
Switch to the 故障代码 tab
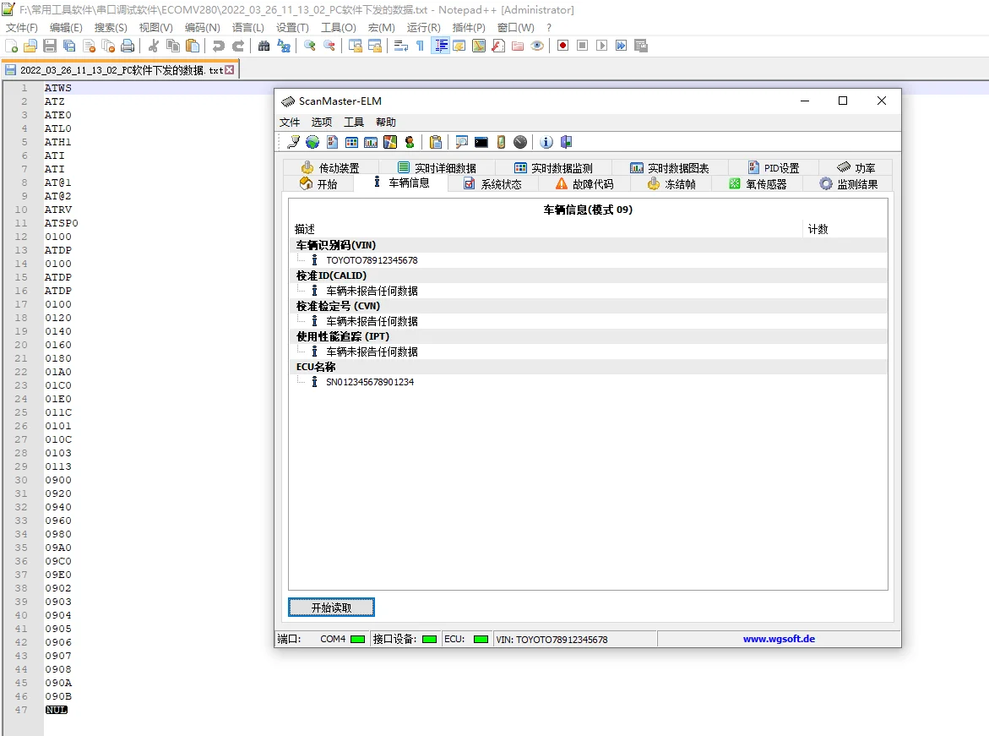pyautogui.click(x=584, y=184)
